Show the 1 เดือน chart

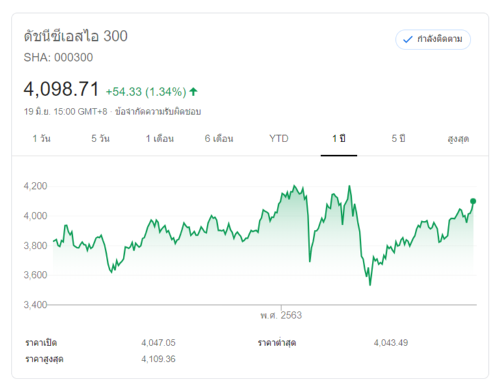[160, 139]
